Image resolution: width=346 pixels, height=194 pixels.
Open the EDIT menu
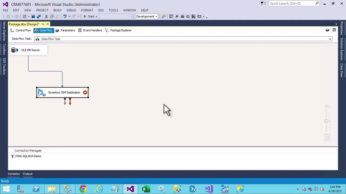(x=16, y=10)
